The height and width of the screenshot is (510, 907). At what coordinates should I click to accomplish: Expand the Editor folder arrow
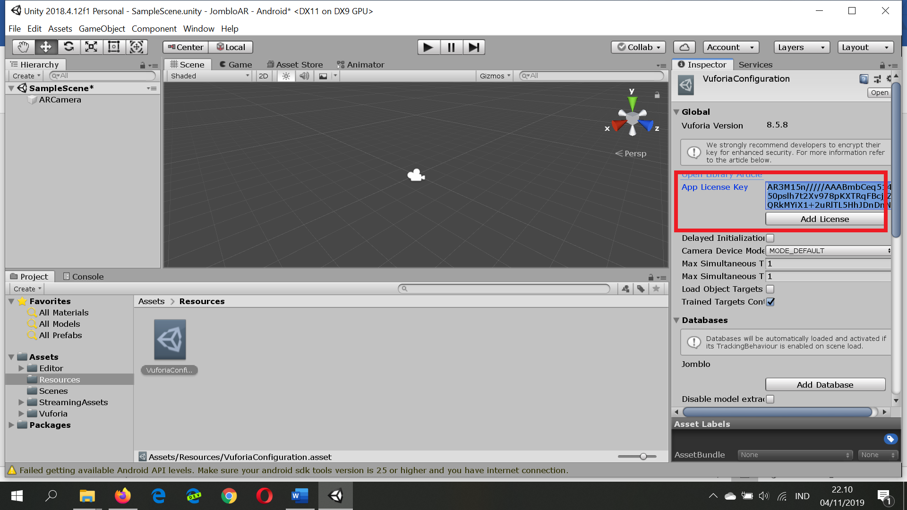pyautogui.click(x=21, y=368)
